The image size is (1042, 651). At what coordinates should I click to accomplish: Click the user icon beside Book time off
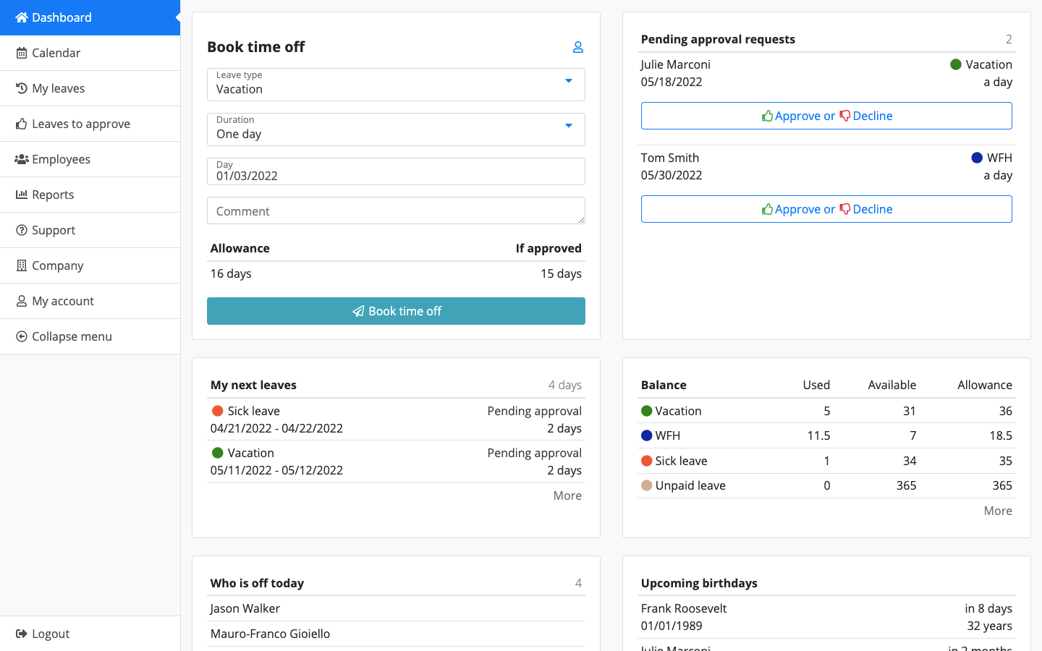click(578, 47)
